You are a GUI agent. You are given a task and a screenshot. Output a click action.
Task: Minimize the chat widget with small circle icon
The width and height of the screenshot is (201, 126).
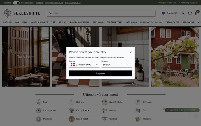(x=164, y=109)
